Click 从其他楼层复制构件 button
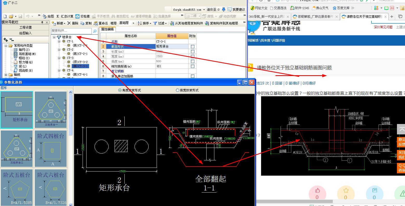Screen dimensions: 405x206 187,23
